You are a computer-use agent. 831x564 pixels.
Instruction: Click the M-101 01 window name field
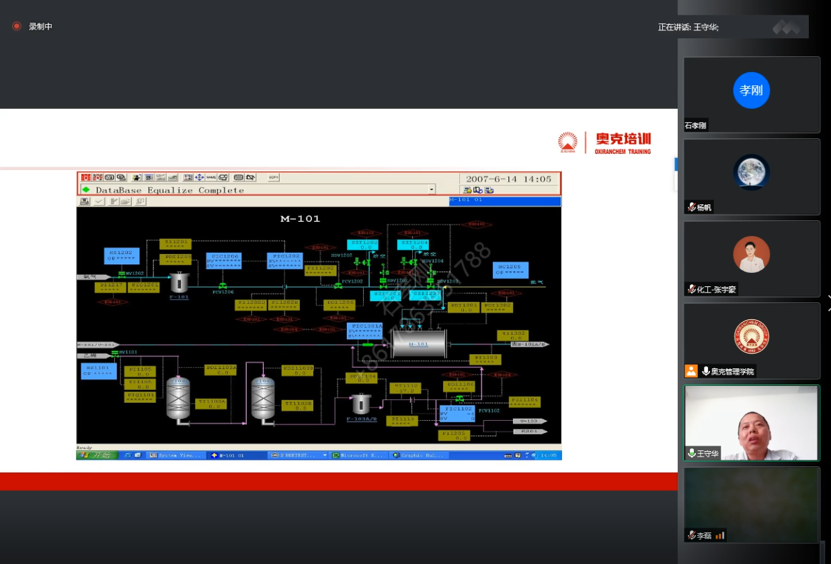(504, 200)
